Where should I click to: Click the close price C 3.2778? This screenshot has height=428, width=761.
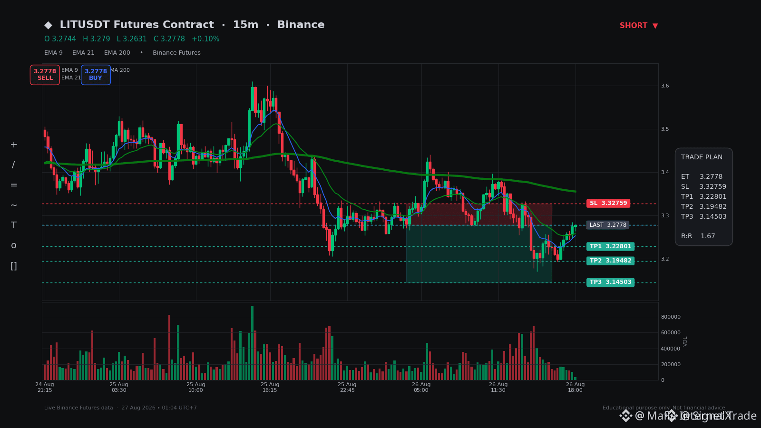(169, 39)
